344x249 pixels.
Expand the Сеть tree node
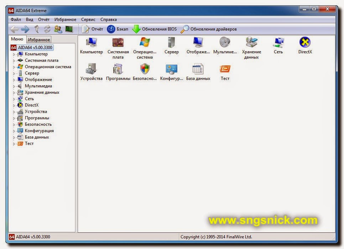pos(14,99)
